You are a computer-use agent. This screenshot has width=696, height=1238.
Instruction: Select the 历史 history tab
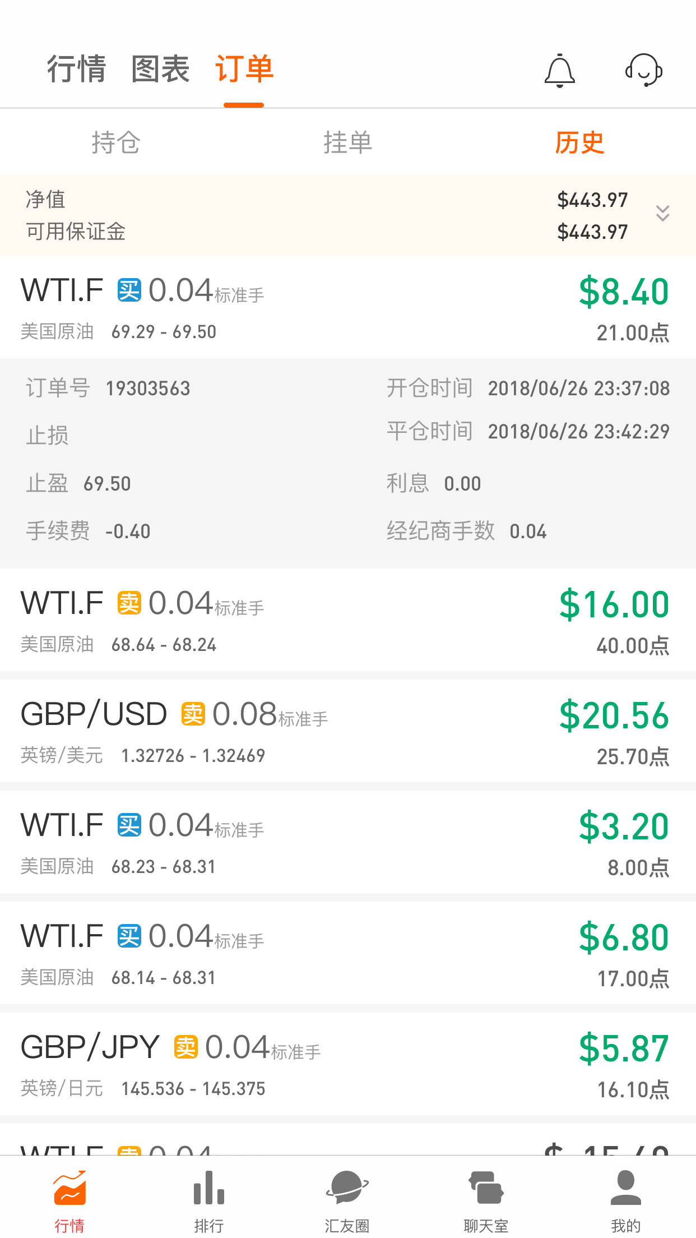point(579,142)
